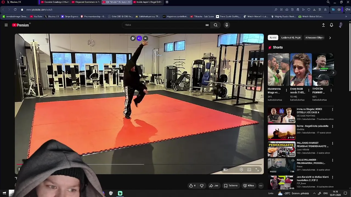This screenshot has height=197, width=351.
Task: Open the Huomenna Maga vs short thumbnail
Action: pos(278,69)
